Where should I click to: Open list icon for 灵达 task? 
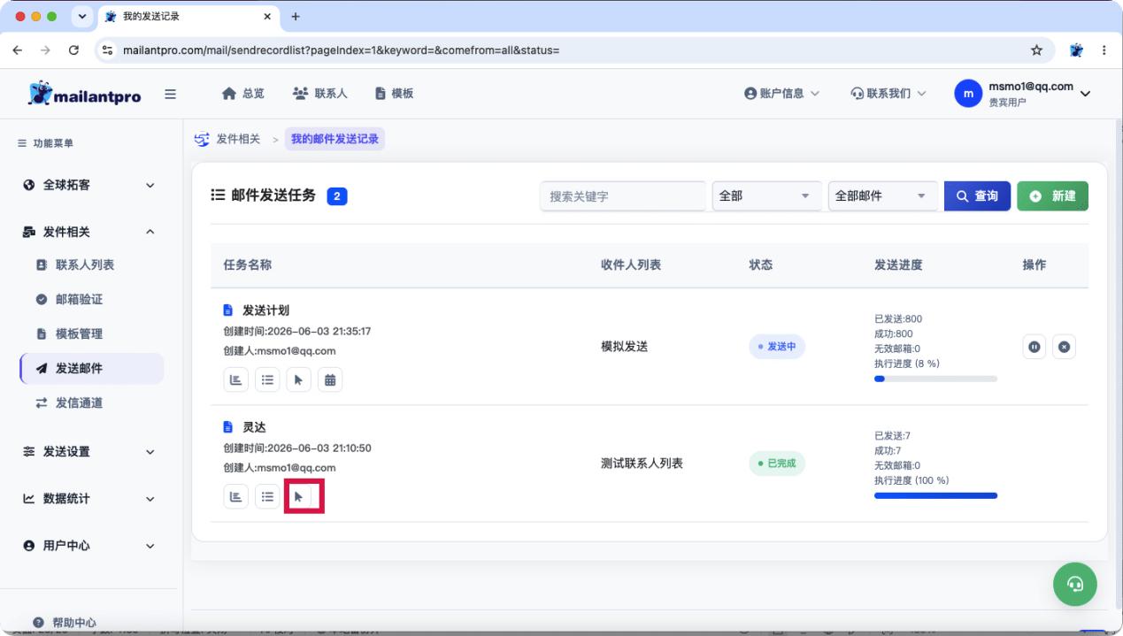point(267,496)
